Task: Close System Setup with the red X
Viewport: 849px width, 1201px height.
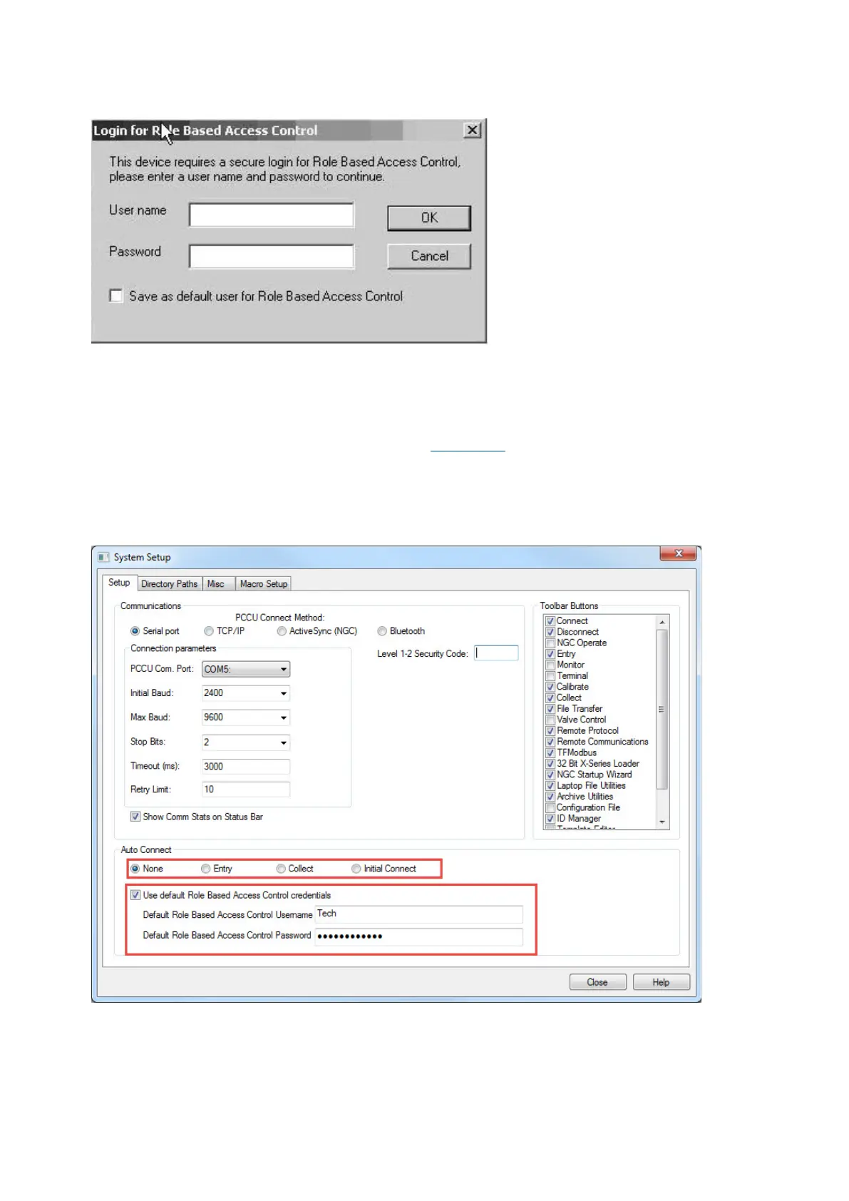Action: pyautogui.click(x=678, y=553)
